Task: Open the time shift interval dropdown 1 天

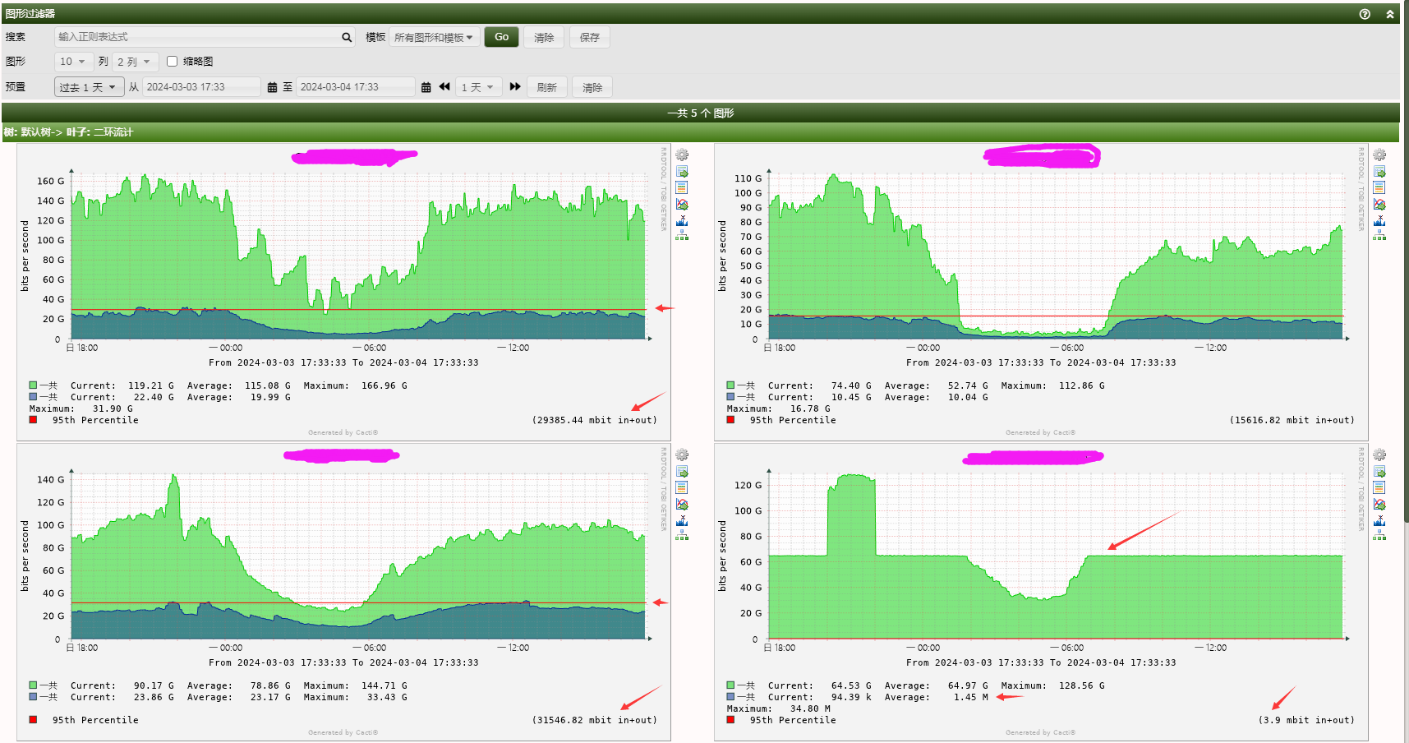Action: click(478, 87)
